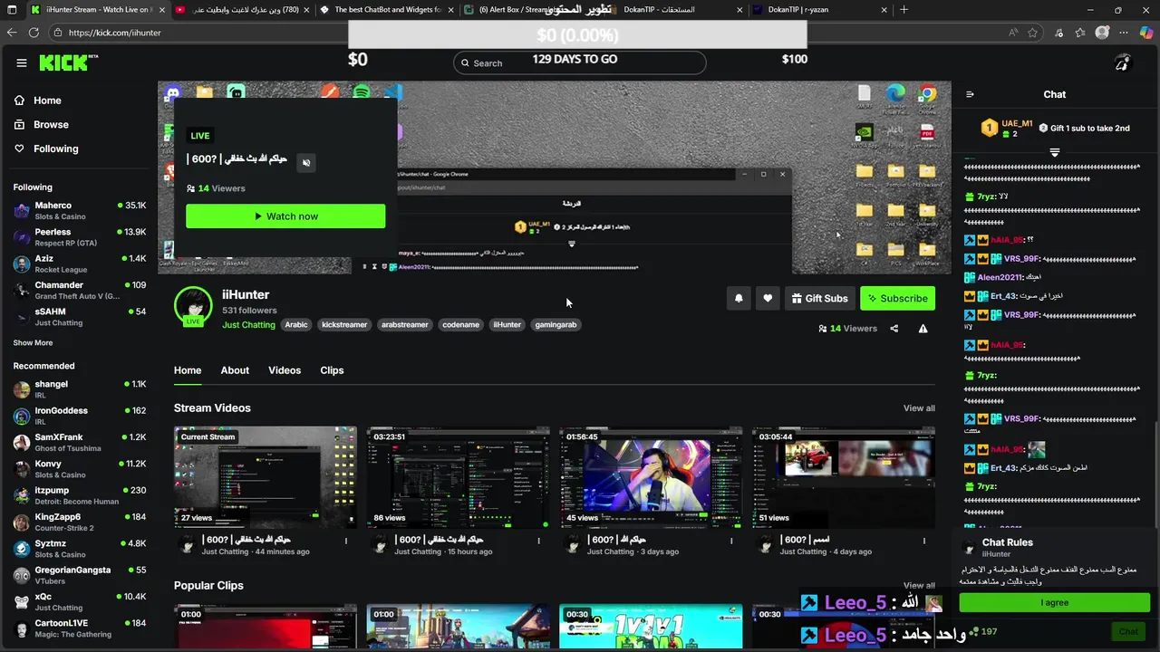Click the kick.com/iihunter address bar
Screen dimensions: 1160x652
tap(526, 33)
